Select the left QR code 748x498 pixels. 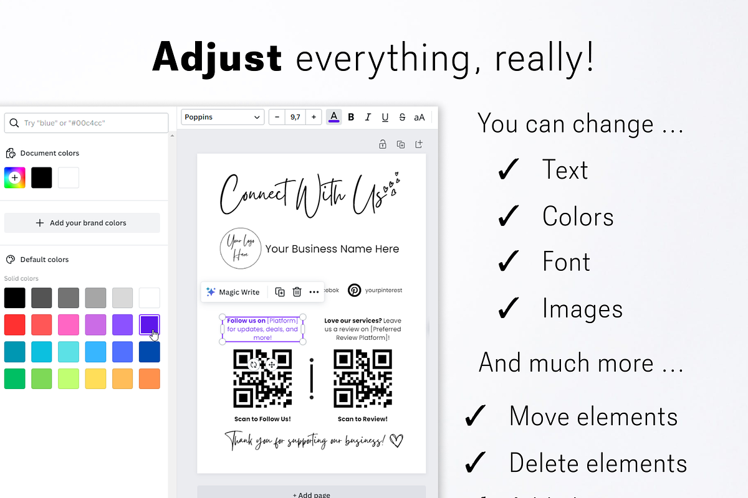pyautogui.click(x=262, y=378)
